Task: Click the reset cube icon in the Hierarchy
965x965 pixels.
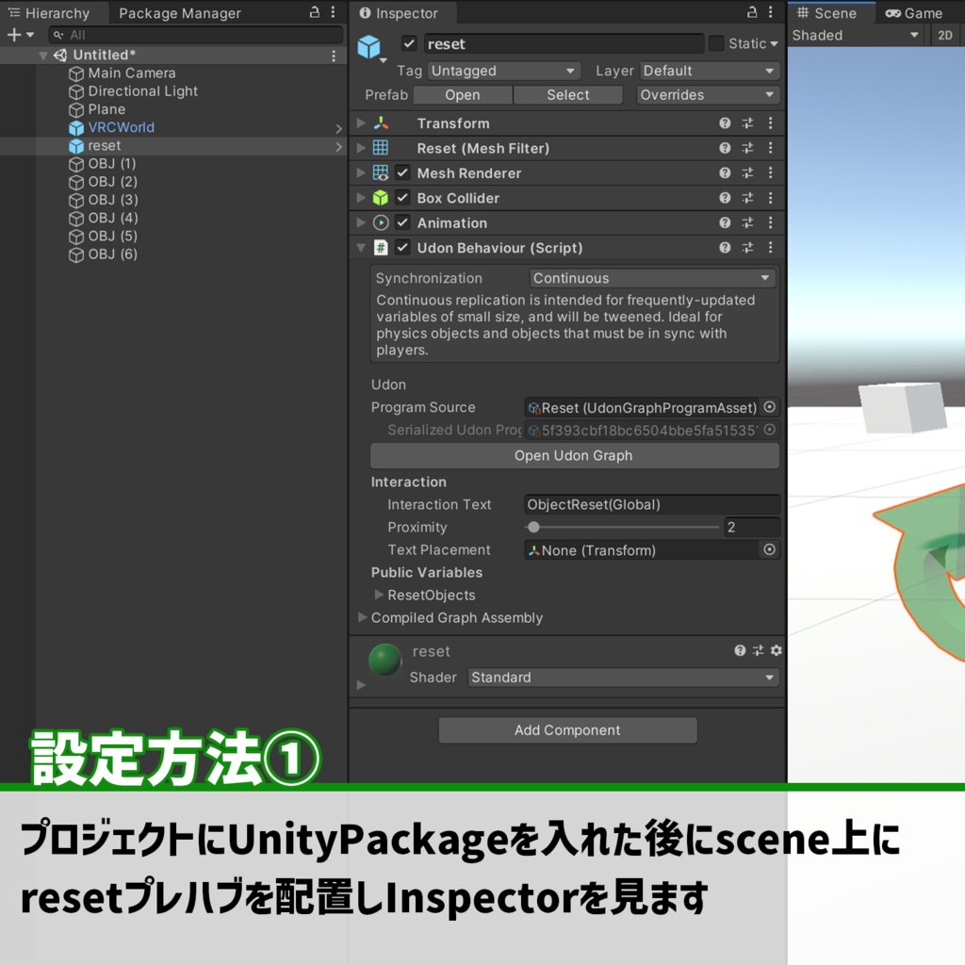Action: click(77, 145)
